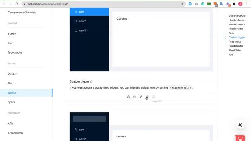Open the Button component page
Viewport: 251px width, 141px height.
12,34
